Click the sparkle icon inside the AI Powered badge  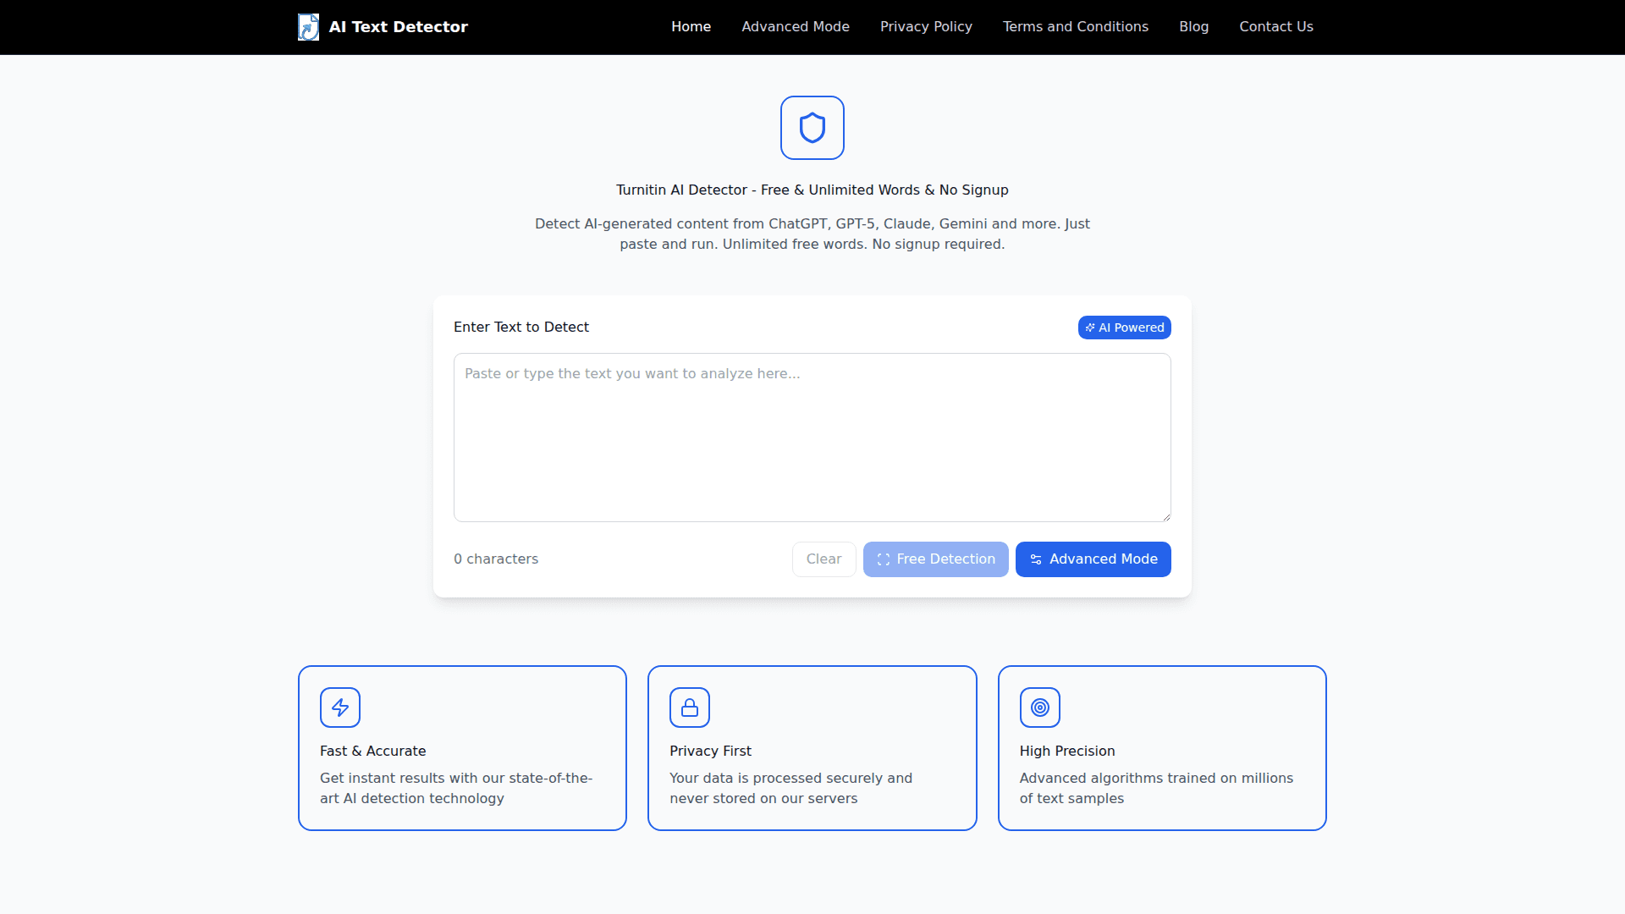1091,328
